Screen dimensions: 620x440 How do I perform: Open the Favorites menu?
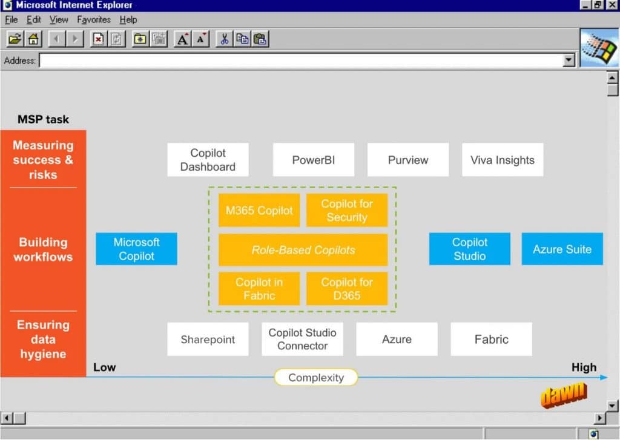[94, 19]
